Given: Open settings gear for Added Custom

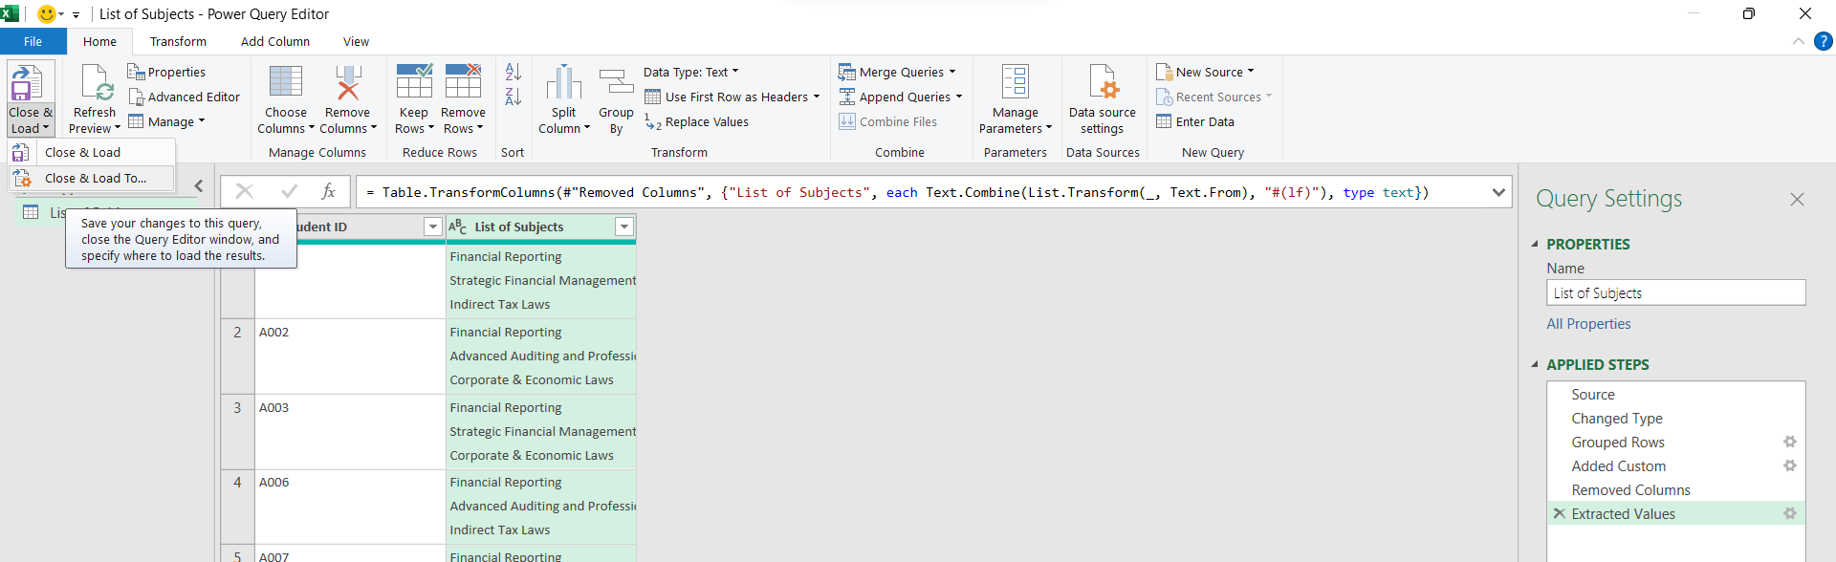Looking at the screenshot, I should (1790, 465).
